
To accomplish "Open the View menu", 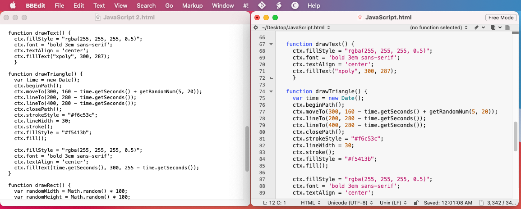I will point(120,5).
